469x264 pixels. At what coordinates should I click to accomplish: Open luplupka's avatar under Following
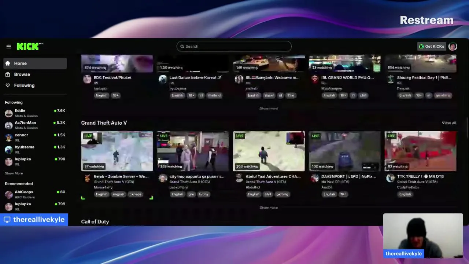click(x=9, y=161)
